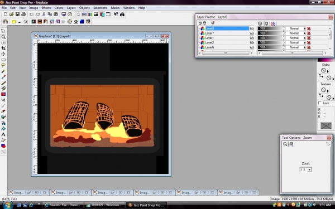Select the Text tool

[x=3, y=134]
